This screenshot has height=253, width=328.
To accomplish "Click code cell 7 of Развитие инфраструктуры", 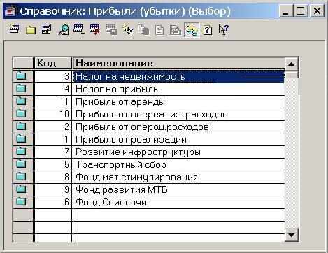I will pos(53,152).
